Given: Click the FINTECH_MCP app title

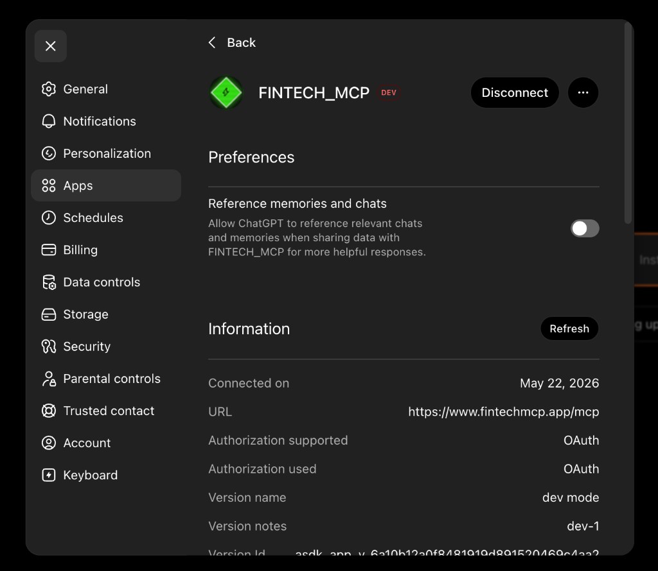Looking at the screenshot, I should click(314, 92).
